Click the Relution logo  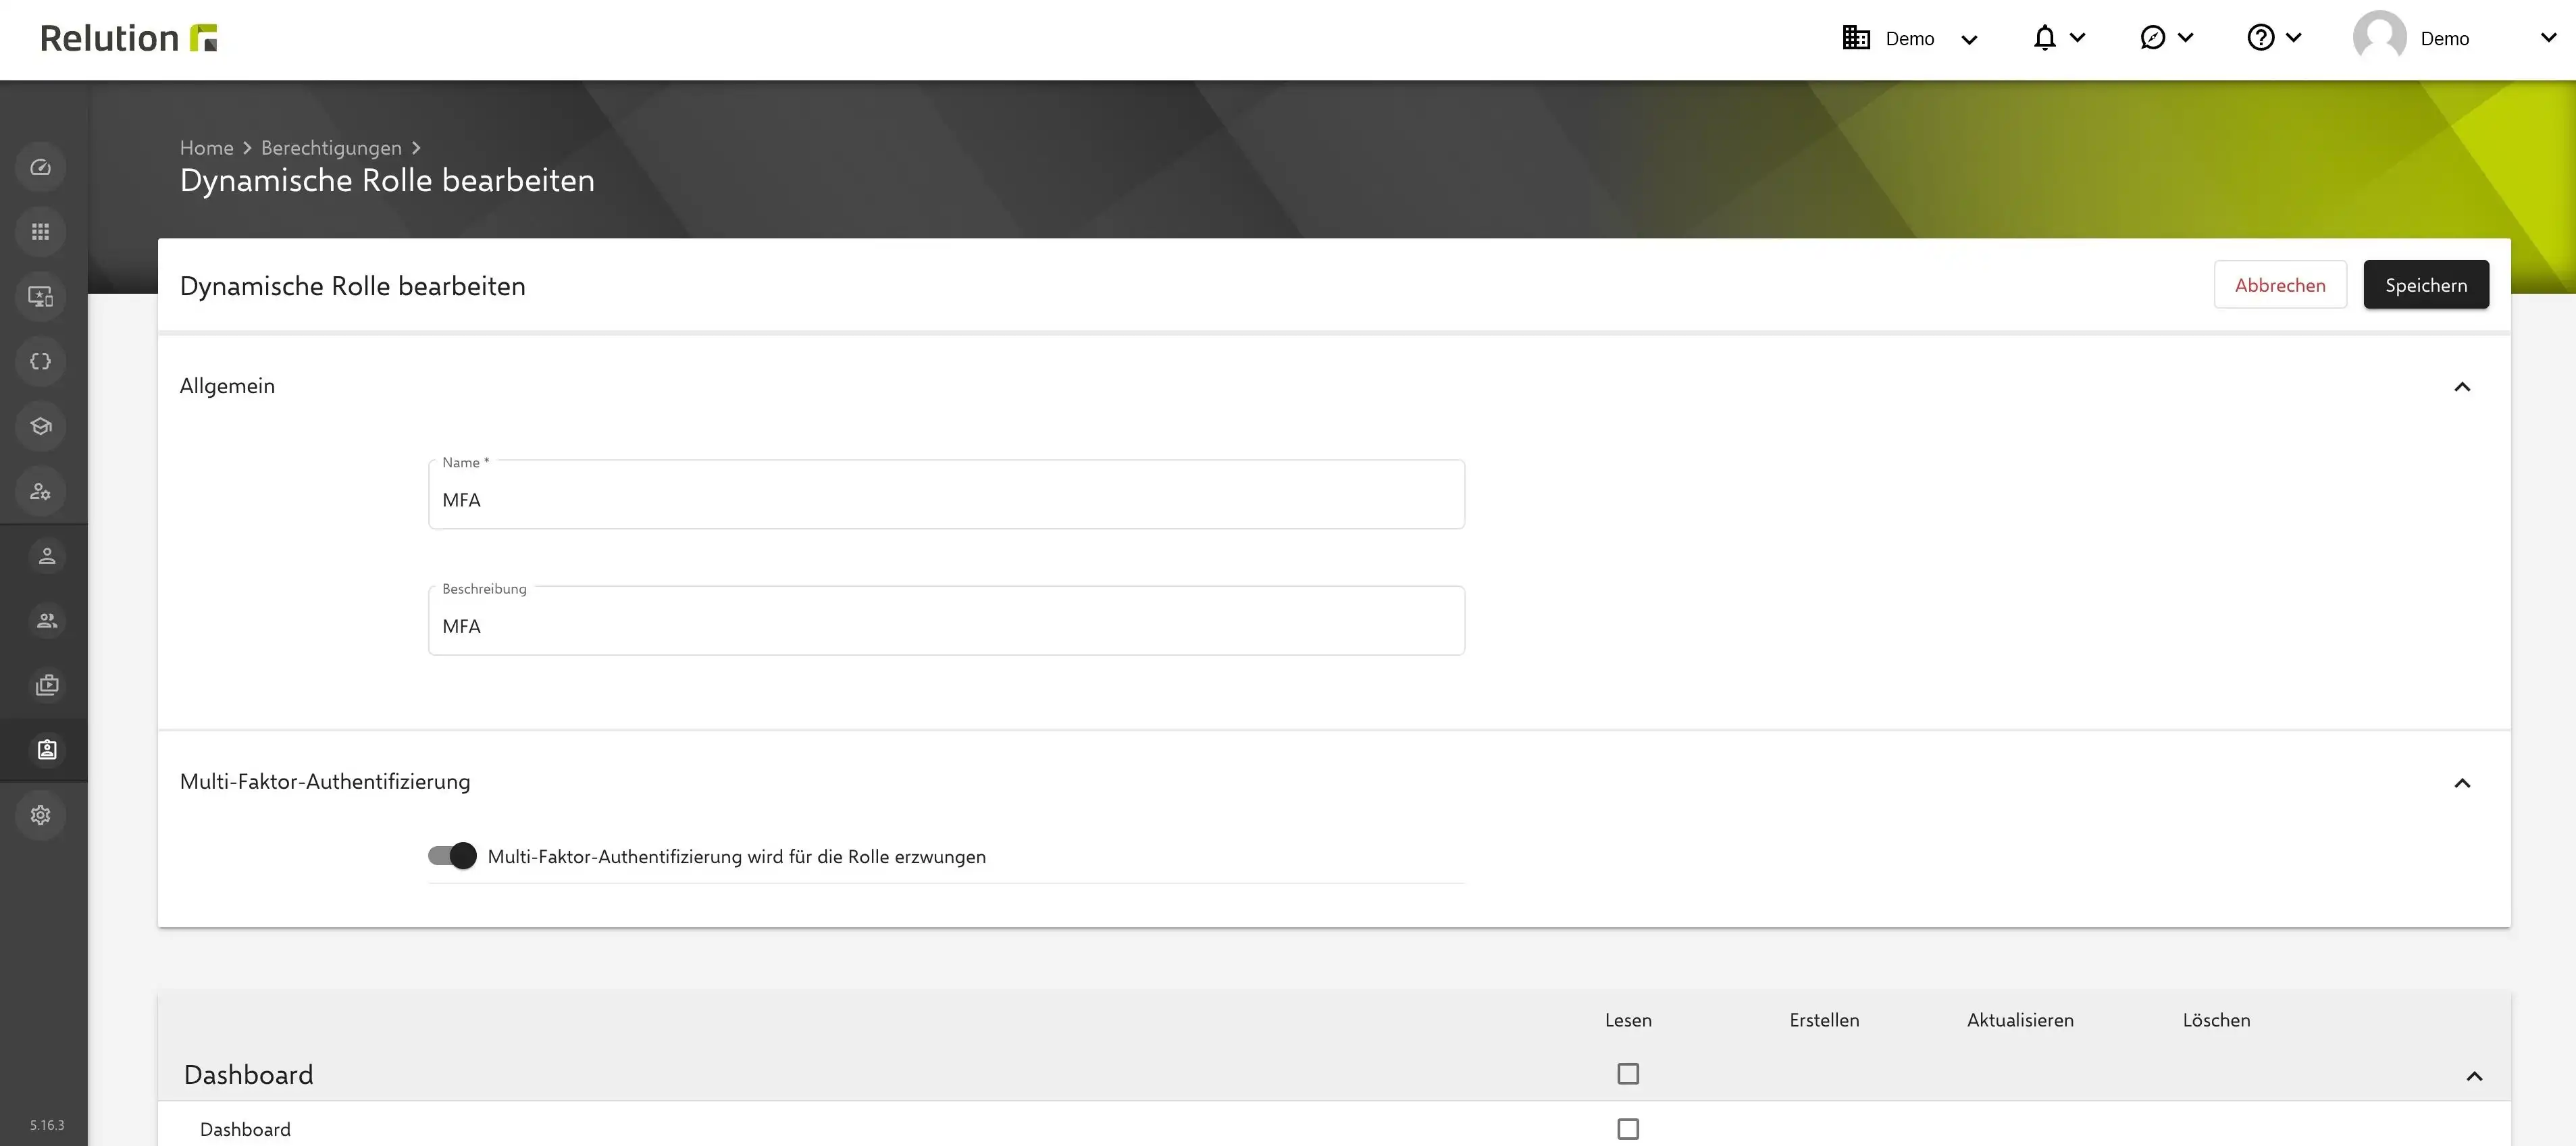129,38
